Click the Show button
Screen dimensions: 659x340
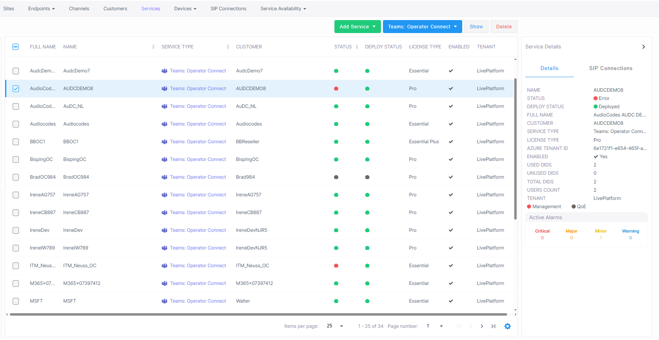pyautogui.click(x=476, y=27)
